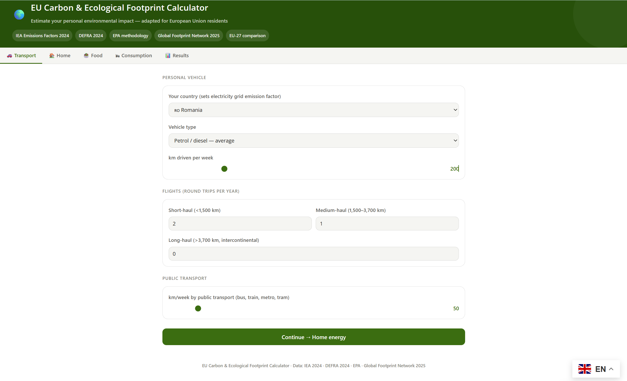627x381 pixels.
Task: Open the Food tab
Action: click(93, 55)
